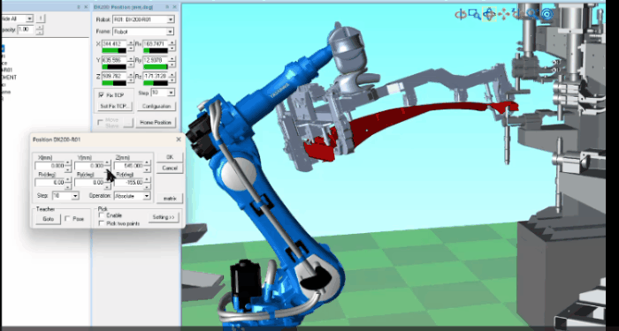Increase Z value in DX200 Position panel
This screenshot has width=619, height=331.
pos(131,74)
